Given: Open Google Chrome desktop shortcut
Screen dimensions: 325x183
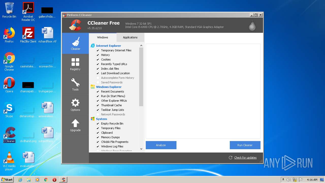Looking at the screenshot, I should [9, 62].
